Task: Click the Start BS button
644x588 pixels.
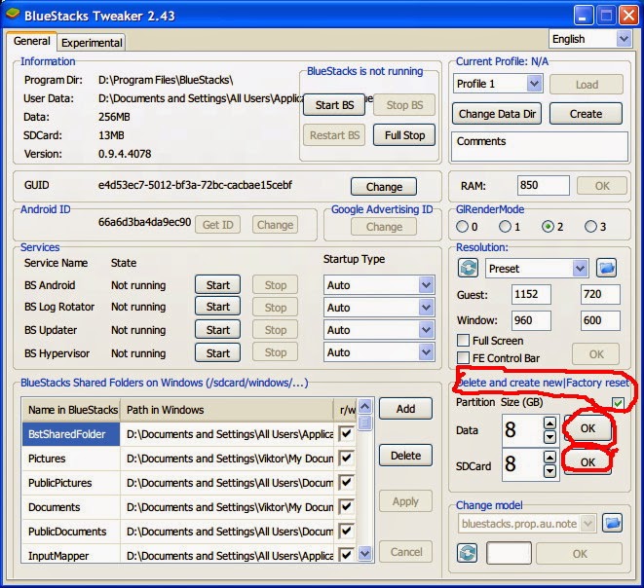Action: click(334, 104)
